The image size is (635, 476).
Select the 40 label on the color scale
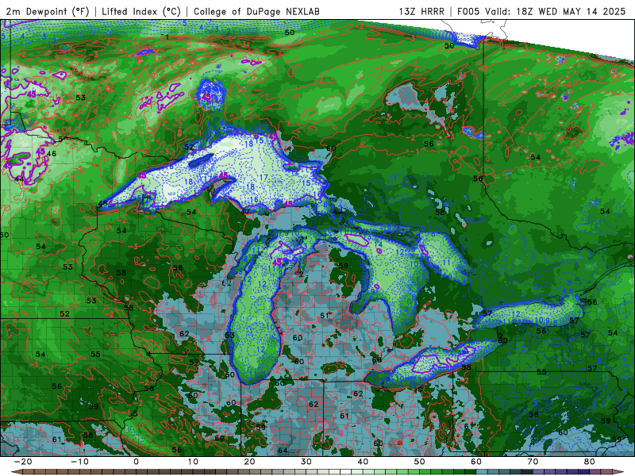pyautogui.click(x=363, y=462)
